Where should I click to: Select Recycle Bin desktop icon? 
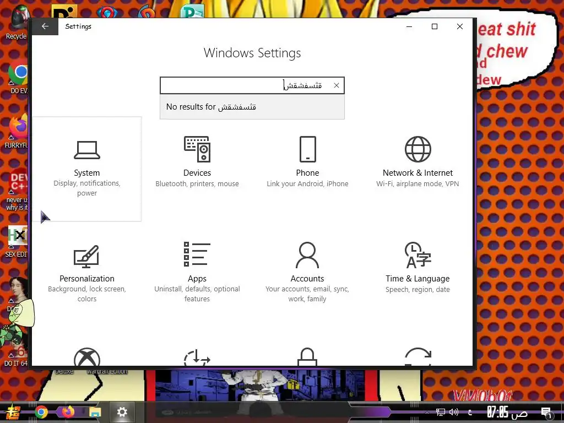(16, 21)
